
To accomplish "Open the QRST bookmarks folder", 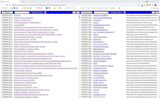I will pos(105,8).
